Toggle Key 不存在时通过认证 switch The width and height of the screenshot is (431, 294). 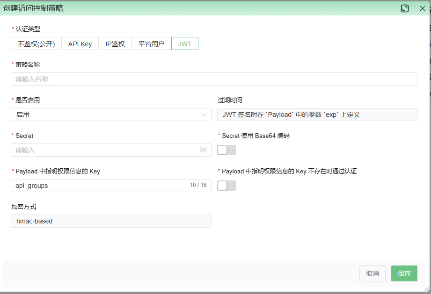[226, 186]
